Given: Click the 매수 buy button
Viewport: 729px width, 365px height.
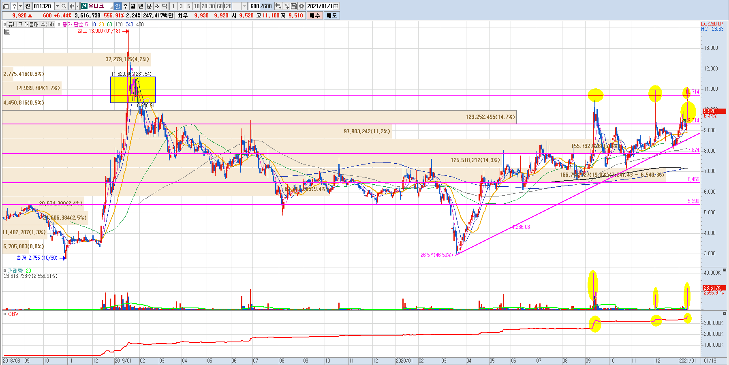Looking at the screenshot, I should [314, 15].
